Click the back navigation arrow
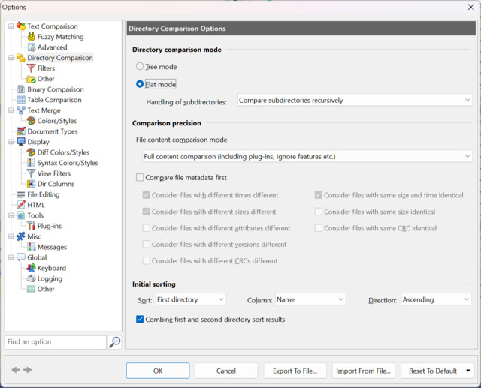Screen dimensions: 481x388 pos(16,370)
